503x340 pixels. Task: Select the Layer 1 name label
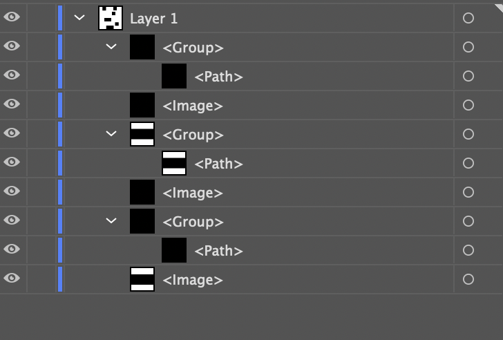point(149,19)
